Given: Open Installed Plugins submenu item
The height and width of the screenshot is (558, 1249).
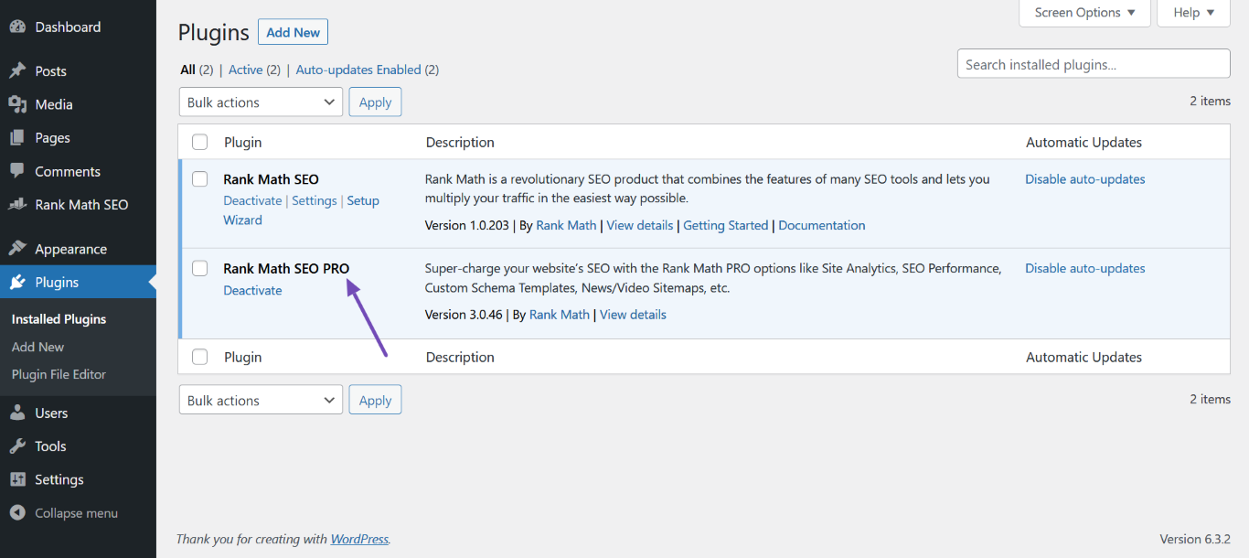Looking at the screenshot, I should 59,319.
